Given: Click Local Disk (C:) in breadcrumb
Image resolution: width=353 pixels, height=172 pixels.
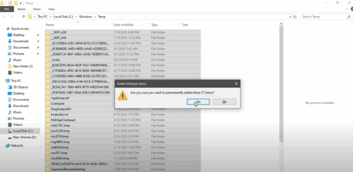Looking at the screenshot, I should coord(63,17).
